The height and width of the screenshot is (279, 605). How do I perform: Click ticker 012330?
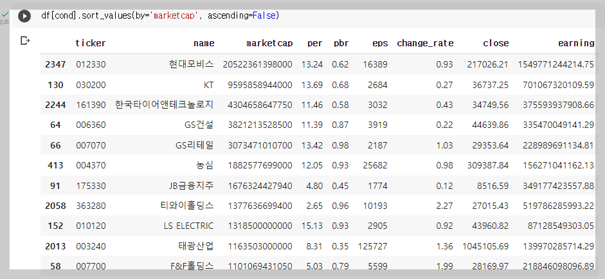pyautogui.click(x=91, y=64)
